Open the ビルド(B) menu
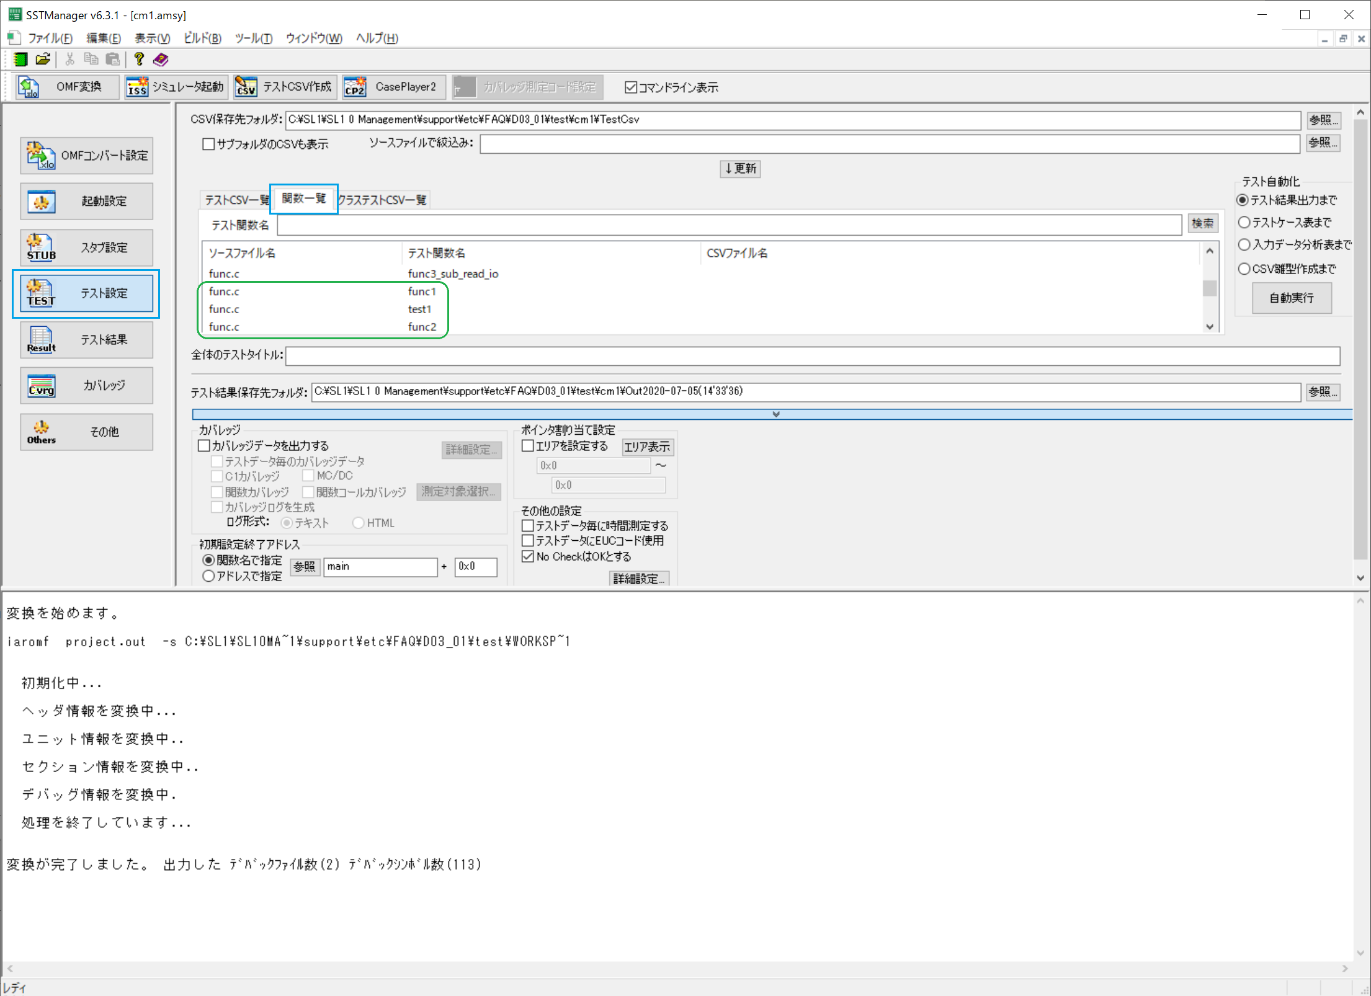This screenshot has height=996, width=1371. point(202,38)
